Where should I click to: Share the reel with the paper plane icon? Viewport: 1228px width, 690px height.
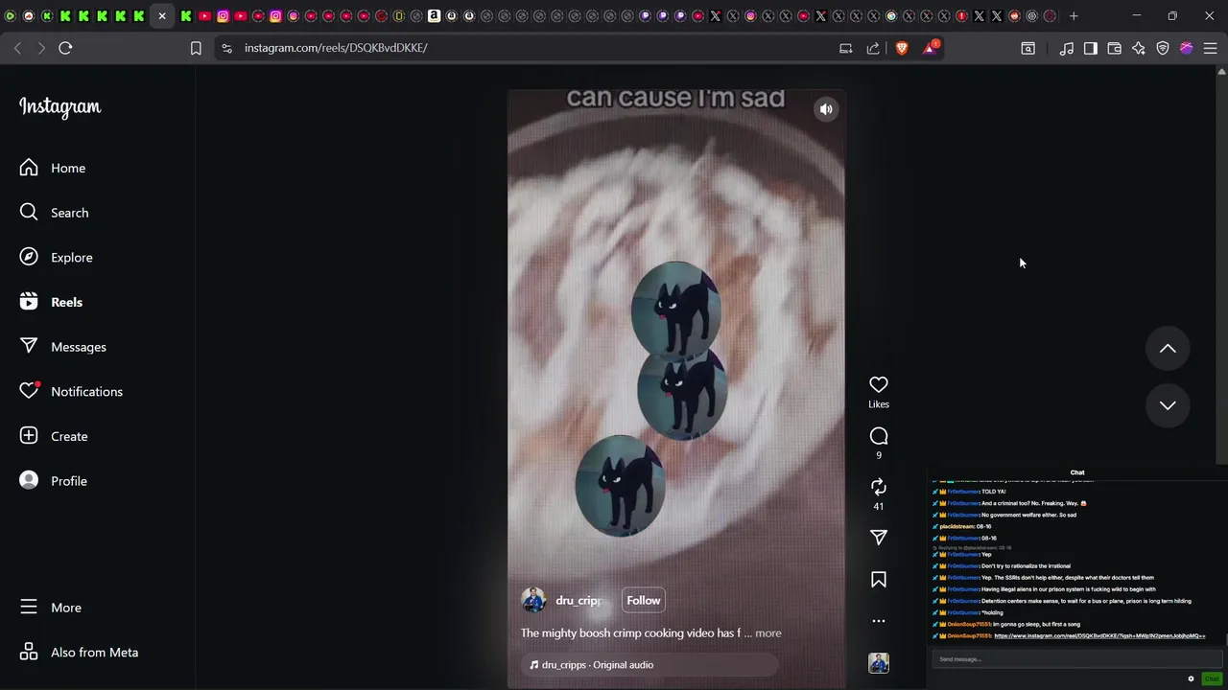tap(879, 538)
